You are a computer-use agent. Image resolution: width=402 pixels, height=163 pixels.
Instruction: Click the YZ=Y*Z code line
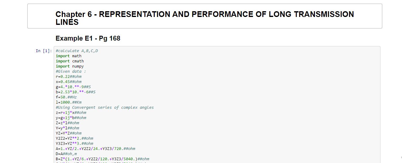69,133
